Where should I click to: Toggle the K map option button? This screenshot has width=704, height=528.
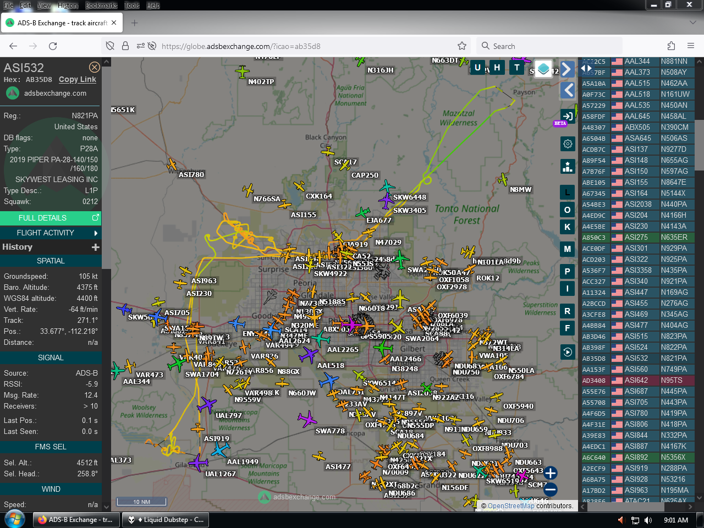pyautogui.click(x=568, y=227)
